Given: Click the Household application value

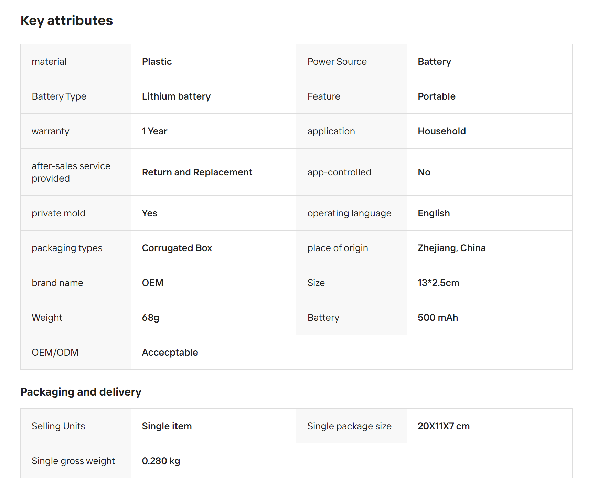Looking at the screenshot, I should 441,131.
